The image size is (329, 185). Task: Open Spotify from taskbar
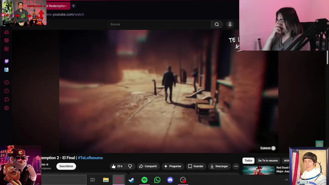pyautogui.click(x=144, y=180)
